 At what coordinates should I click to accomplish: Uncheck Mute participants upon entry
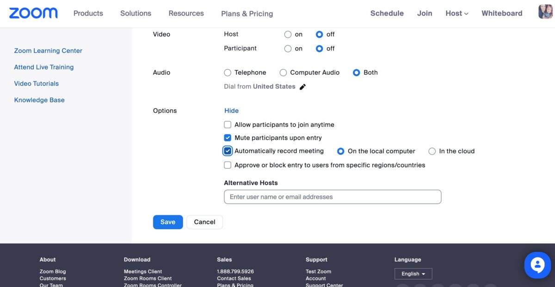tap(228, 138)
